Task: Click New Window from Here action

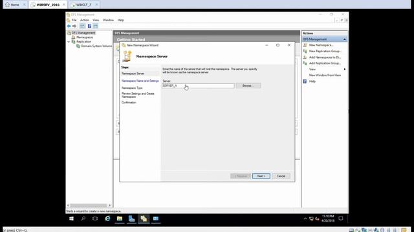Action: pyautogui.click(x=325, y=75)
